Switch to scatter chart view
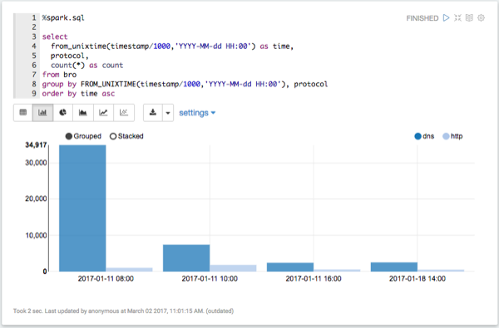 pyautogui.click(x=123, y=112)
